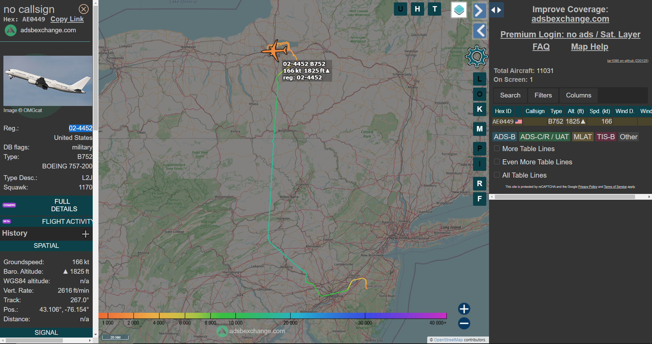Sort table by Callsign column
The image size is (652, 344).
pos(535,111)
